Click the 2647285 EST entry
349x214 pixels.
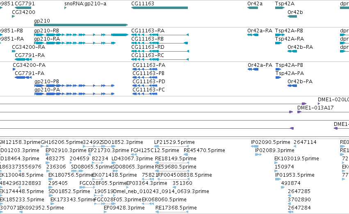pyautogui.click(x=289, y=196)
